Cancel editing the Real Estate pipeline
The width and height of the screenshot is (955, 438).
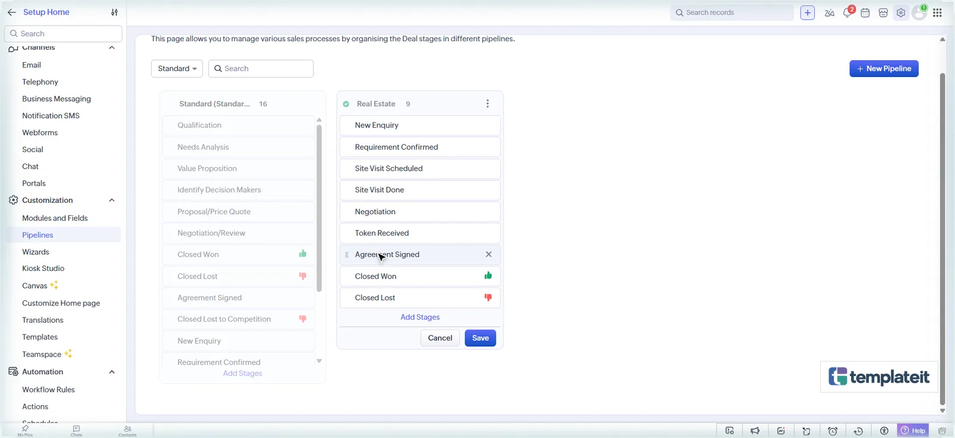[440, 338]
